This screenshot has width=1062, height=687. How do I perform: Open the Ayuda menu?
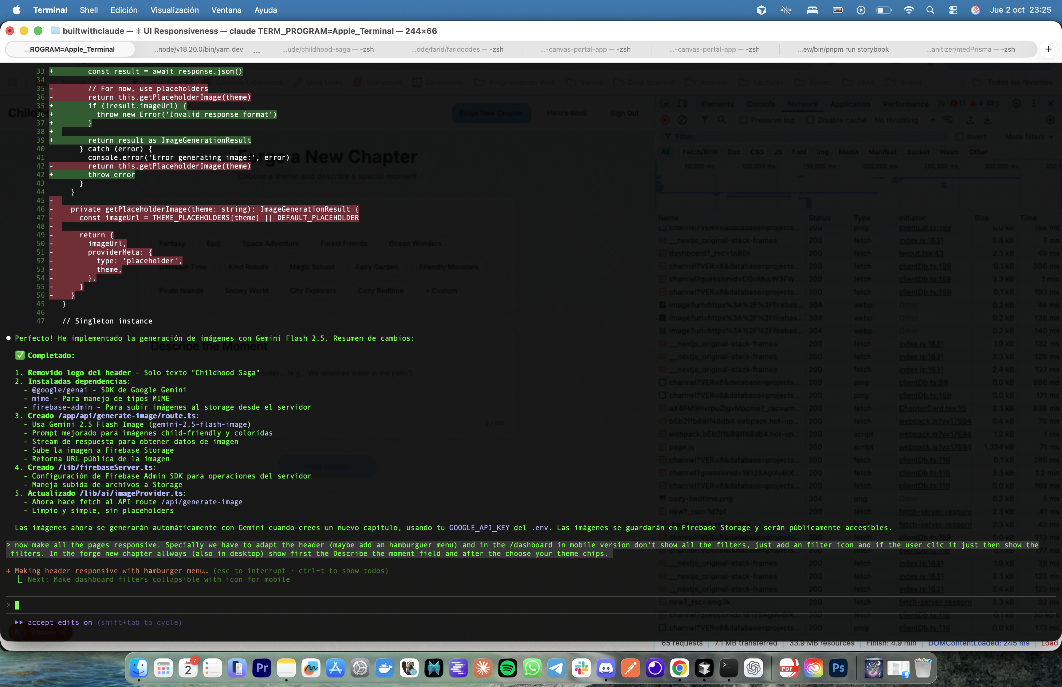[265, 10]
